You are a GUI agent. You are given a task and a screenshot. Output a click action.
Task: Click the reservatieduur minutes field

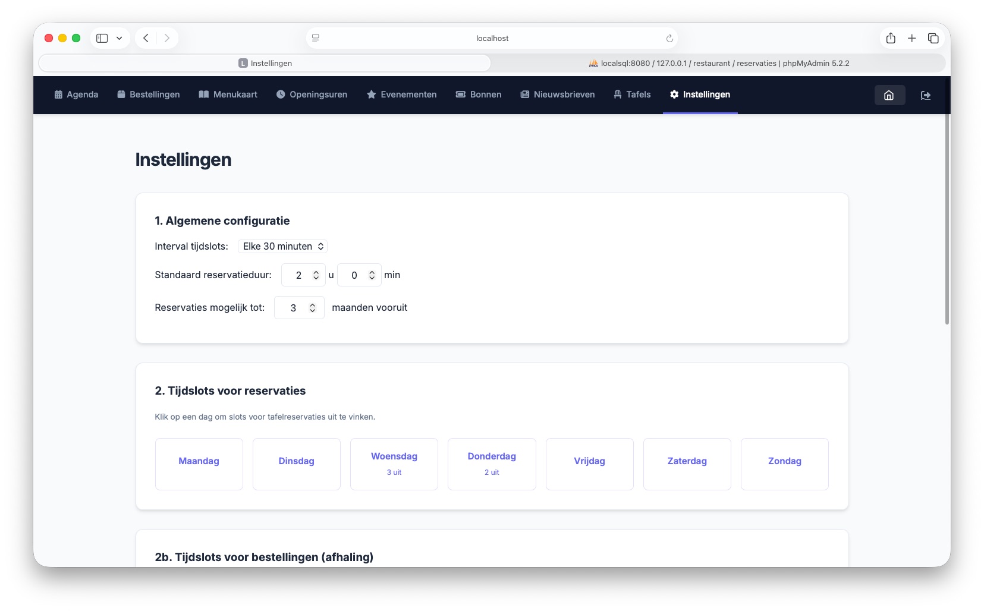(x=359, y=275)
